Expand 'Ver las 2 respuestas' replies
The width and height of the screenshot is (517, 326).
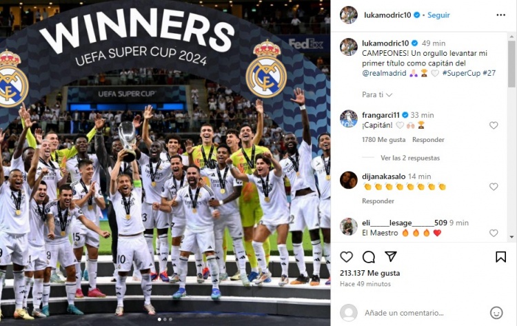pos(410,158)
